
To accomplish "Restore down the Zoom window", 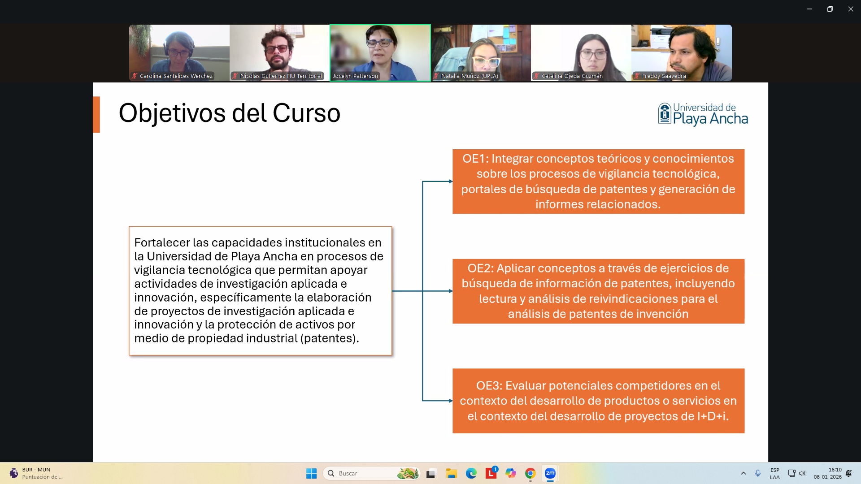I will (830, 9).
